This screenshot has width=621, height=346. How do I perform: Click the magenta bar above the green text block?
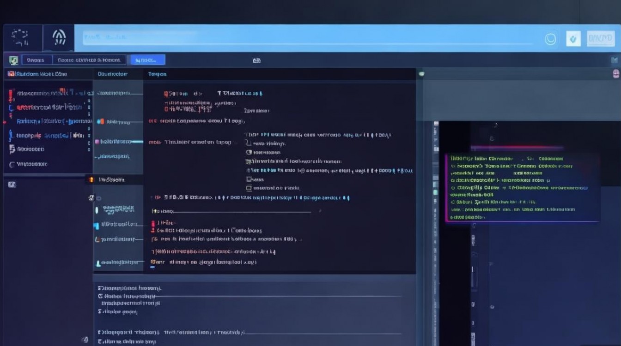[x=517, y=149]
